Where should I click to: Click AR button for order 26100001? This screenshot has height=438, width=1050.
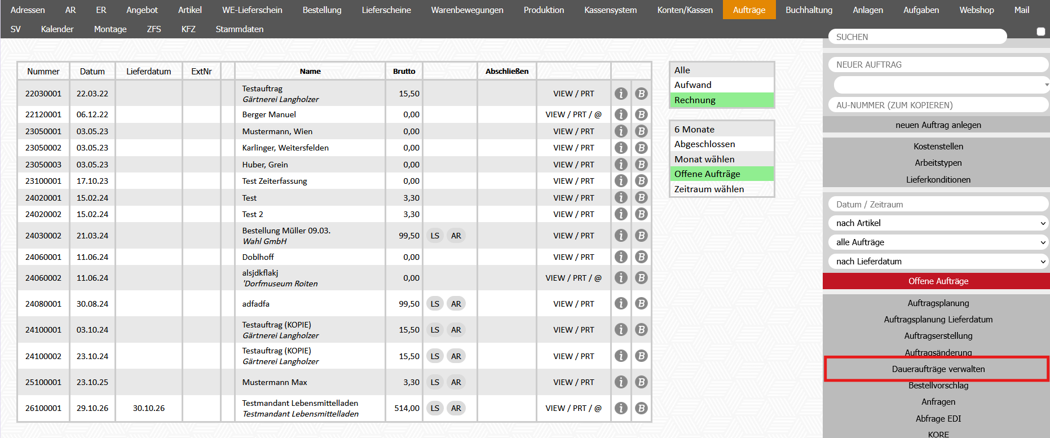(456, 408)
